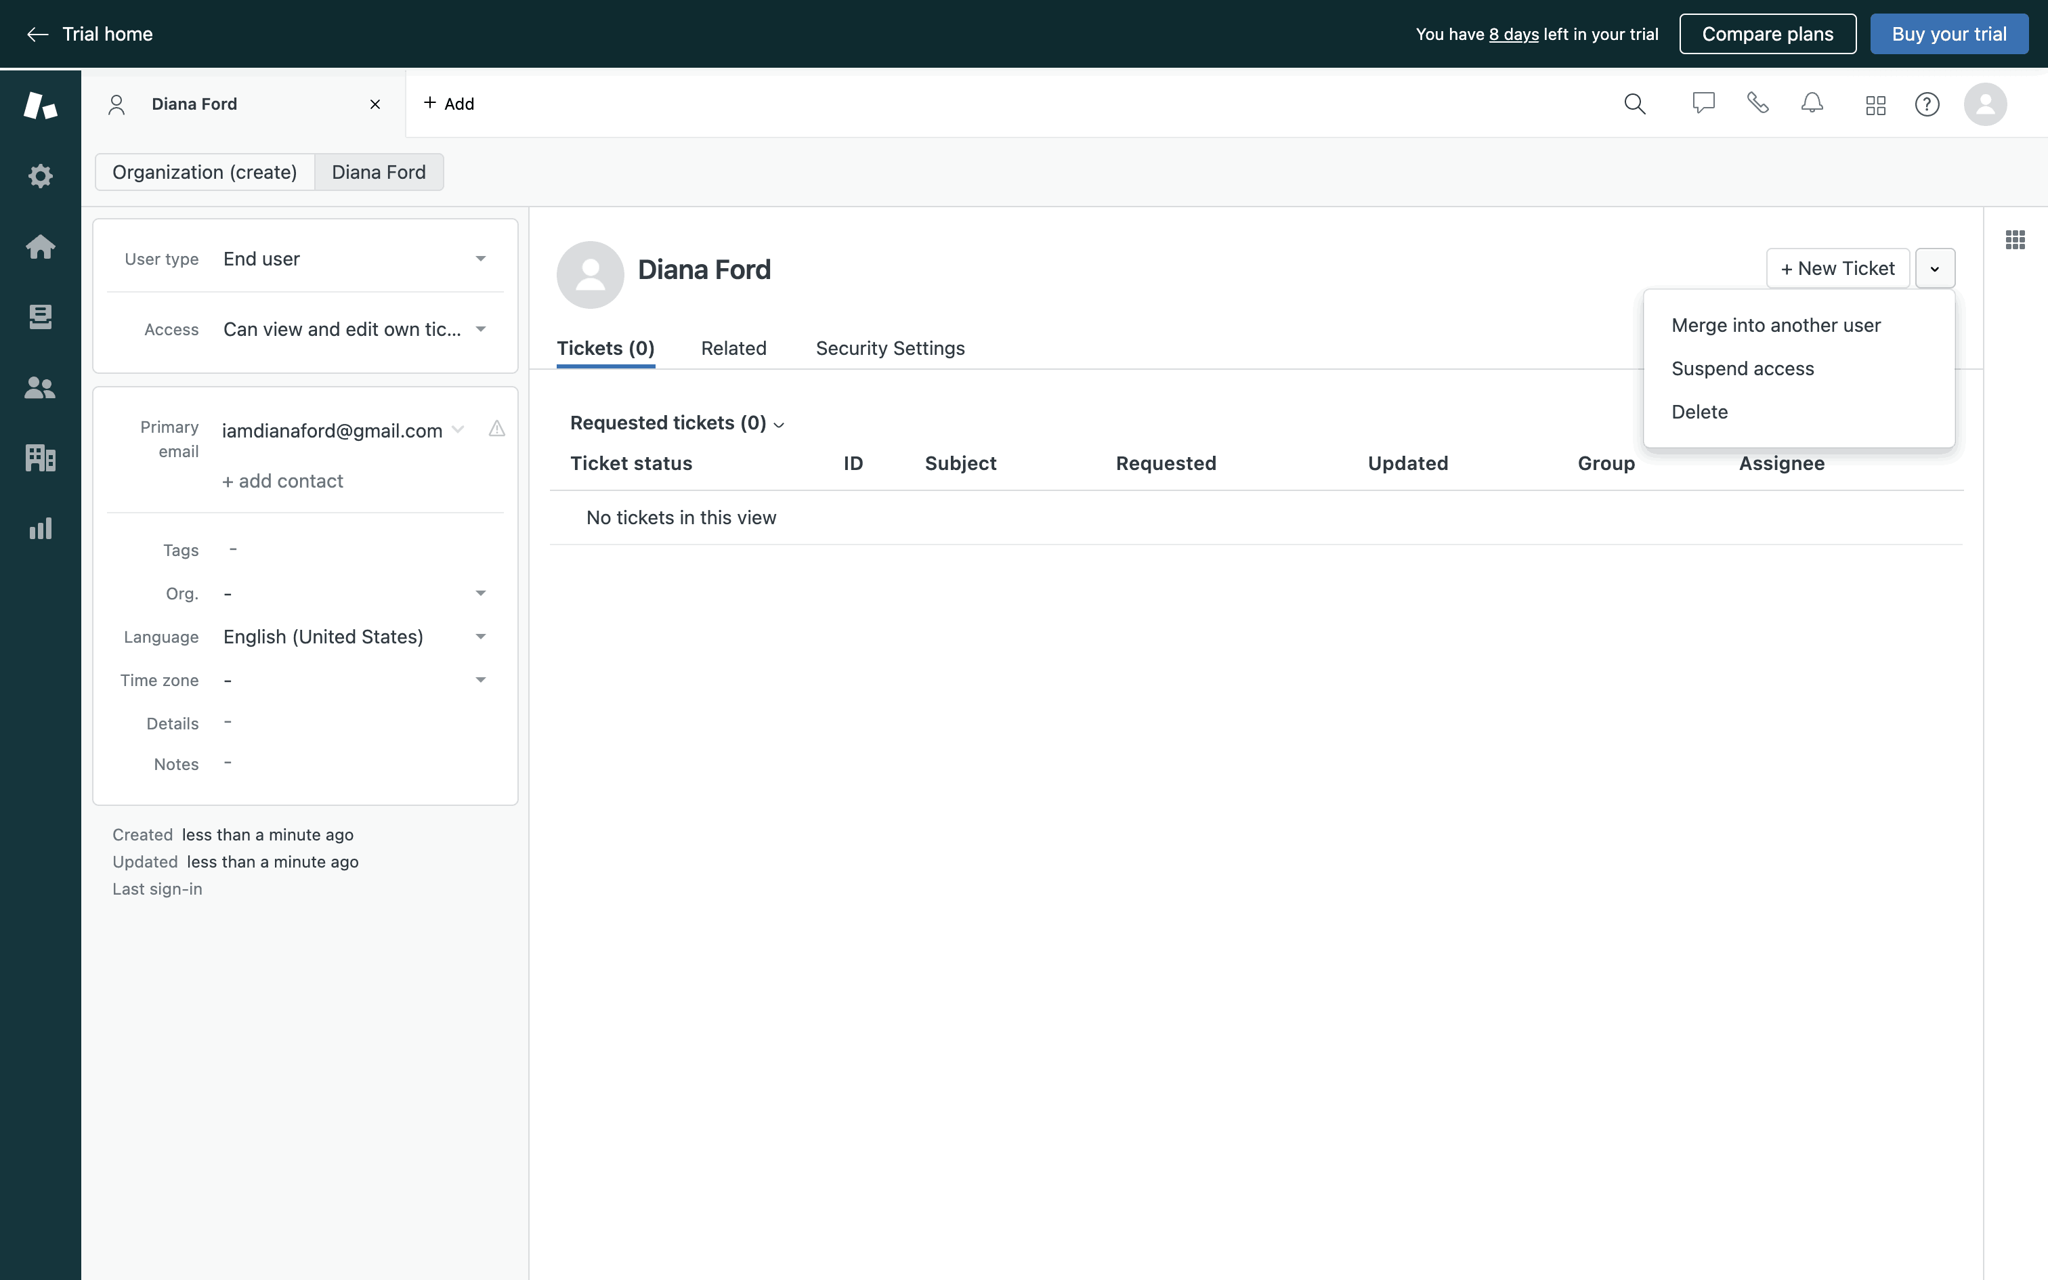Viewport: 2048px width, 1280px height.
Task: Open the apps panel grid icon
Action: [2015, 240]
